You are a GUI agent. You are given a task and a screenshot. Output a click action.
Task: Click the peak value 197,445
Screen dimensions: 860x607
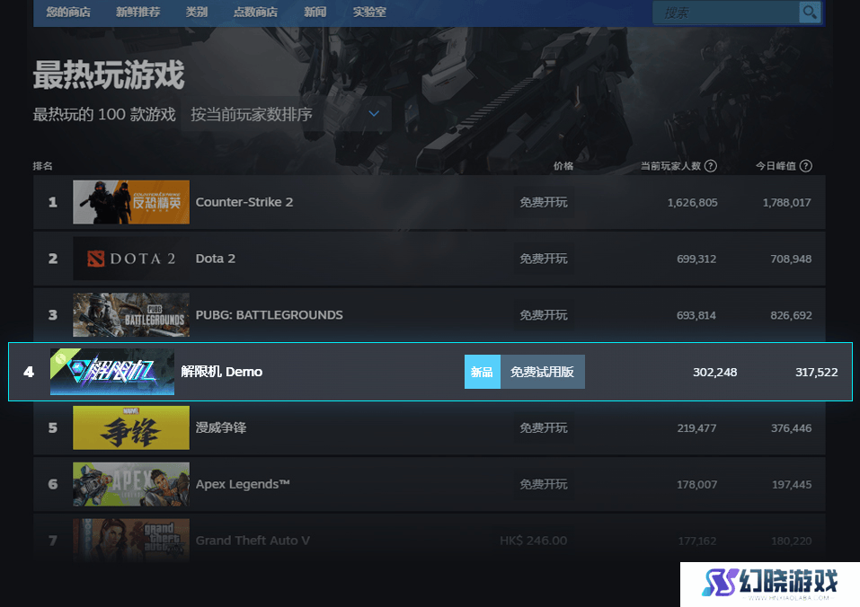coord(792,485)
